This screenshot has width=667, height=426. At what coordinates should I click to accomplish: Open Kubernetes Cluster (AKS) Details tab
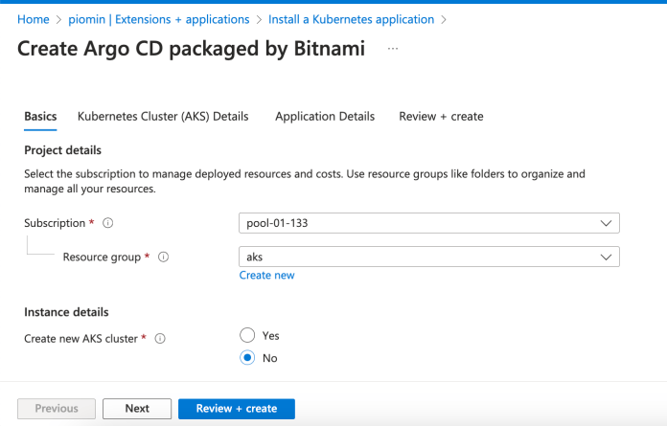click(163, 117)
